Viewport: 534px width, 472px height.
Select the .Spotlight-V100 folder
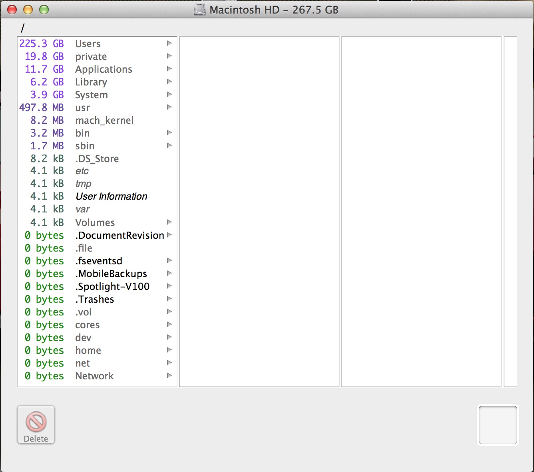(x=97, y=286)
